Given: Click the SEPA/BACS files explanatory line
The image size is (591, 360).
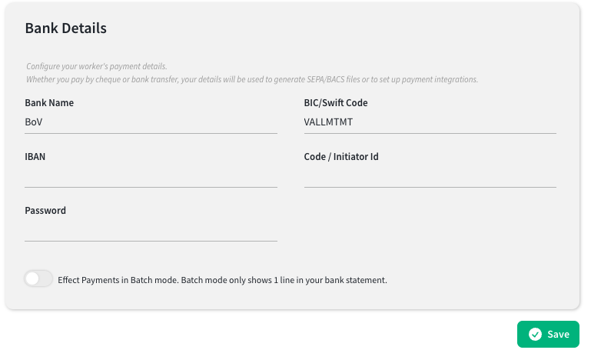Looking at the screenshot, I should (252, 80).
